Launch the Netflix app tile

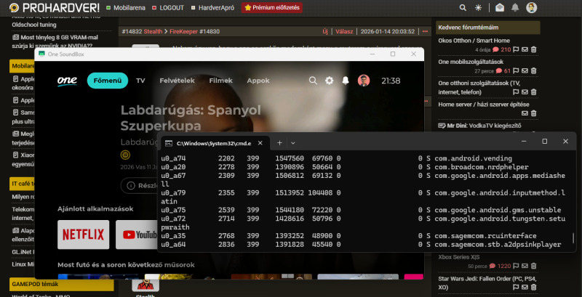pos(84,235)
